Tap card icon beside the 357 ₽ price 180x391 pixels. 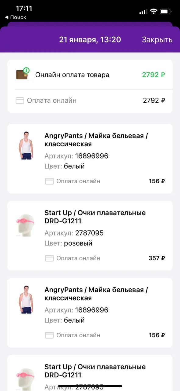[49, 258]
